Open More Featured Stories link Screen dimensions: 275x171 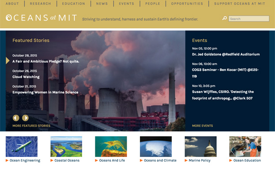[x=31, y=126]
